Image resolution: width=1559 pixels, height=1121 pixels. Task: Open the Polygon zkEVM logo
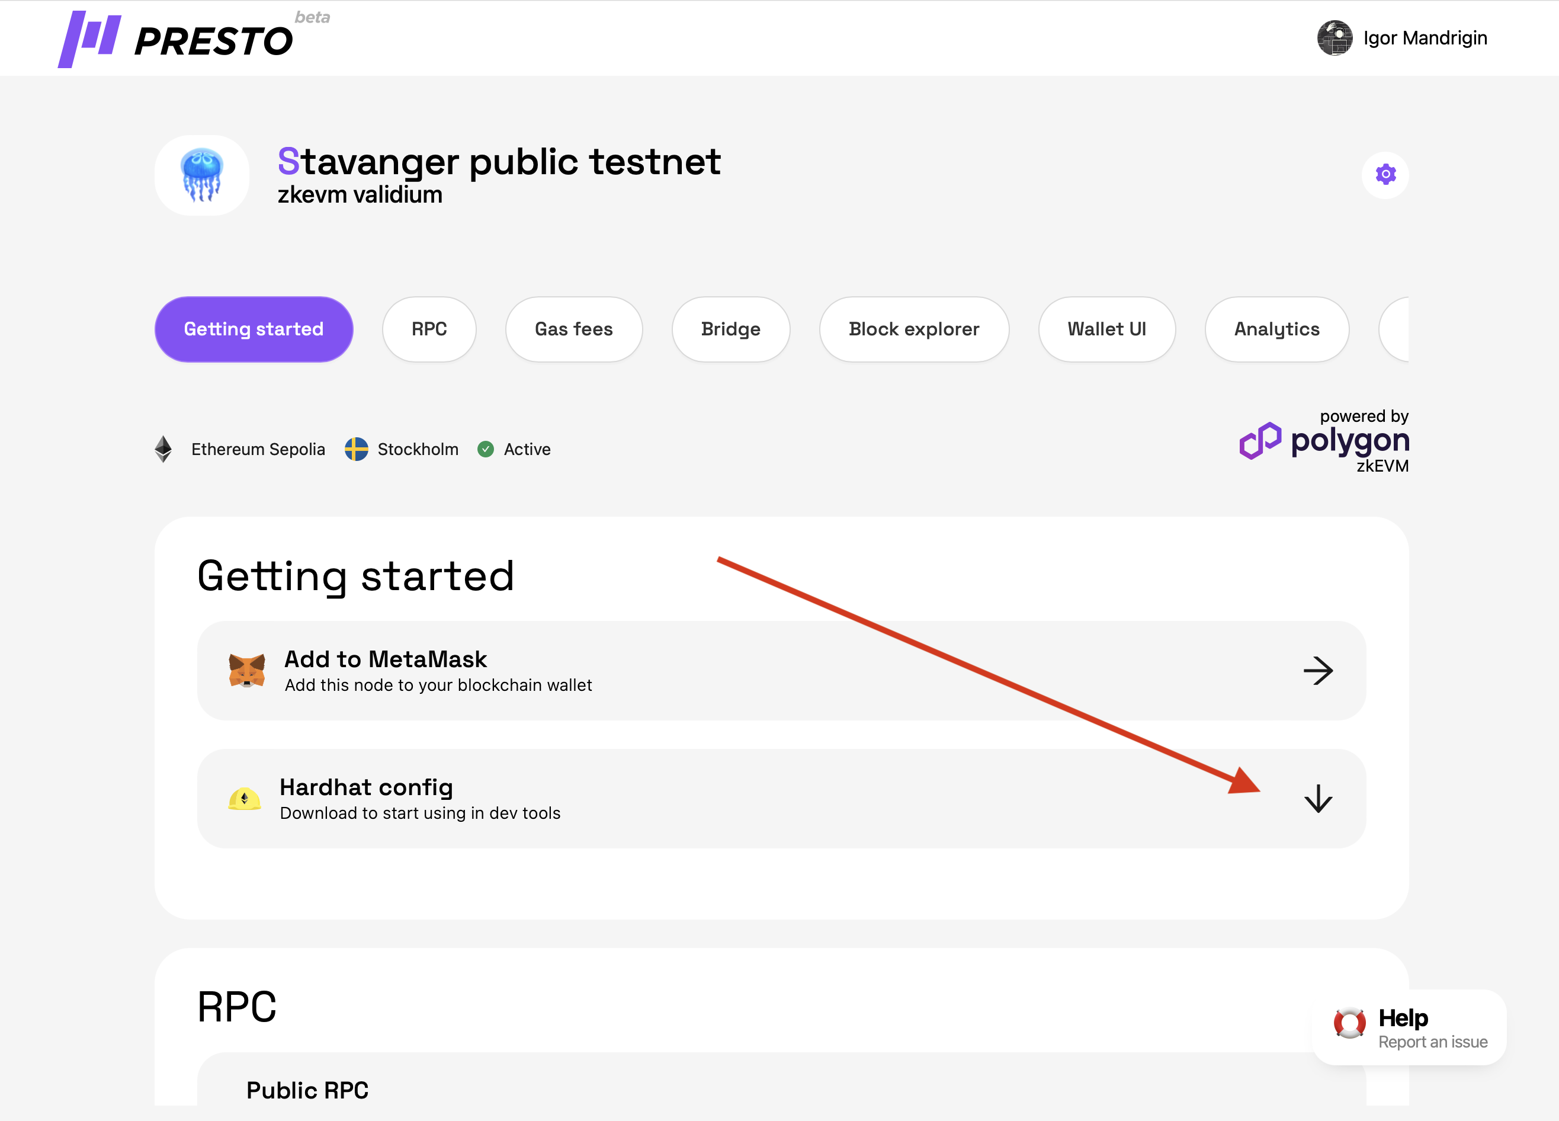(1324, 441)
